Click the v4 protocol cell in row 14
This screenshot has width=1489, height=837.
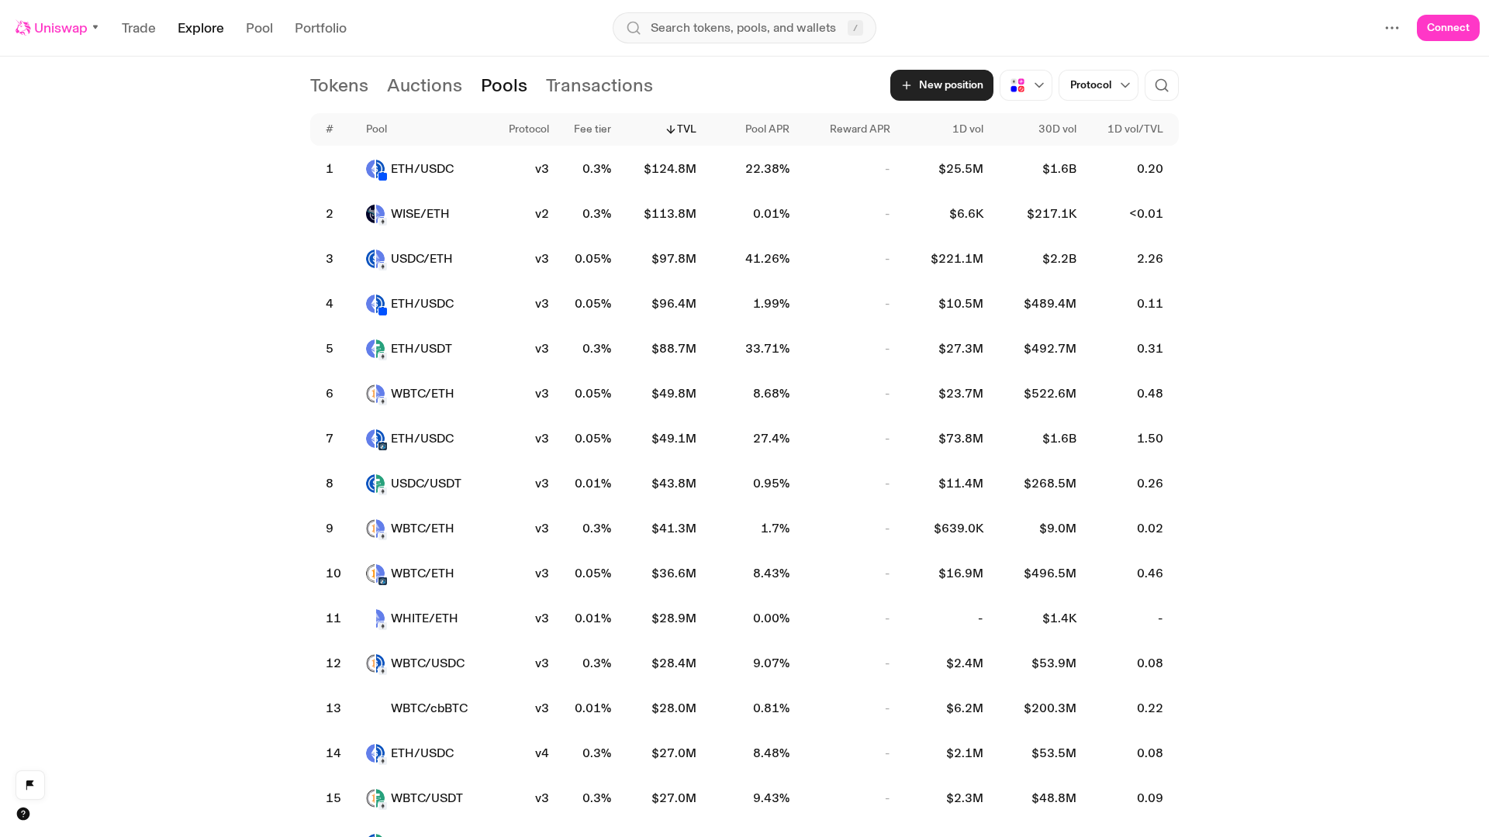[x=542, y=753]
